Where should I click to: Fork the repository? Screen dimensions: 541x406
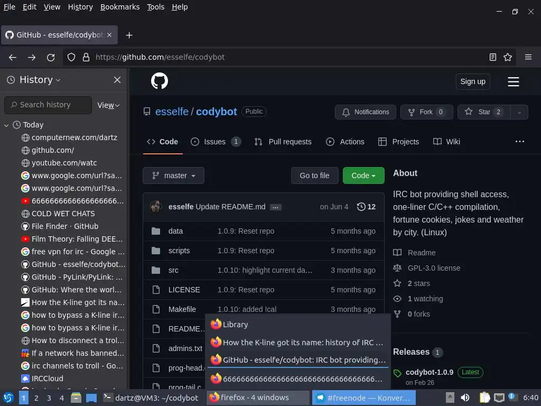click(426, 112)
